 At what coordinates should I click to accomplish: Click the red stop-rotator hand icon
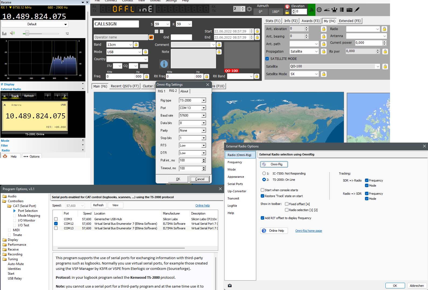287,6
